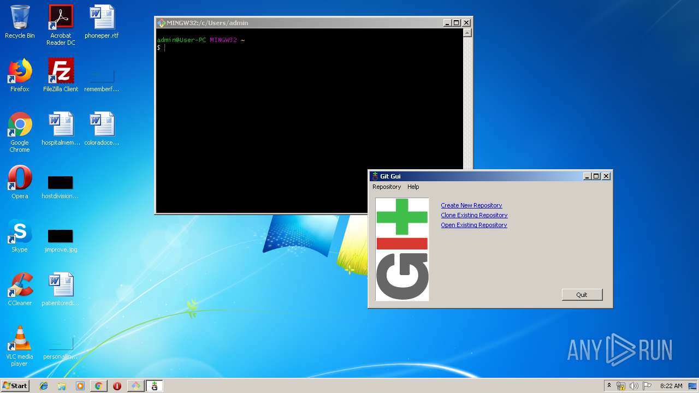Open the CCleaner desktop shortcut
The width and height of the screenshot is (699, 393).
(x=20, y=289)
